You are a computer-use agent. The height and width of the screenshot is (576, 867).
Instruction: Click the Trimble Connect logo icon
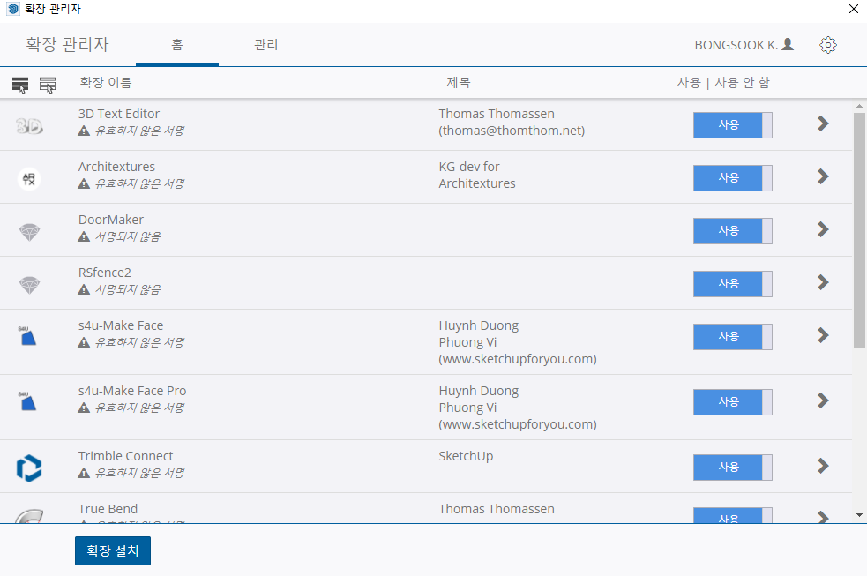click(29, 468)
